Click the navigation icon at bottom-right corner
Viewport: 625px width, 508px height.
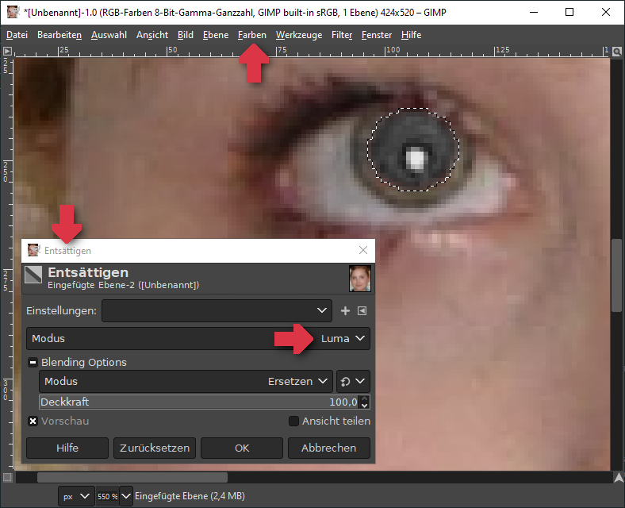click(x=616, y=477)
